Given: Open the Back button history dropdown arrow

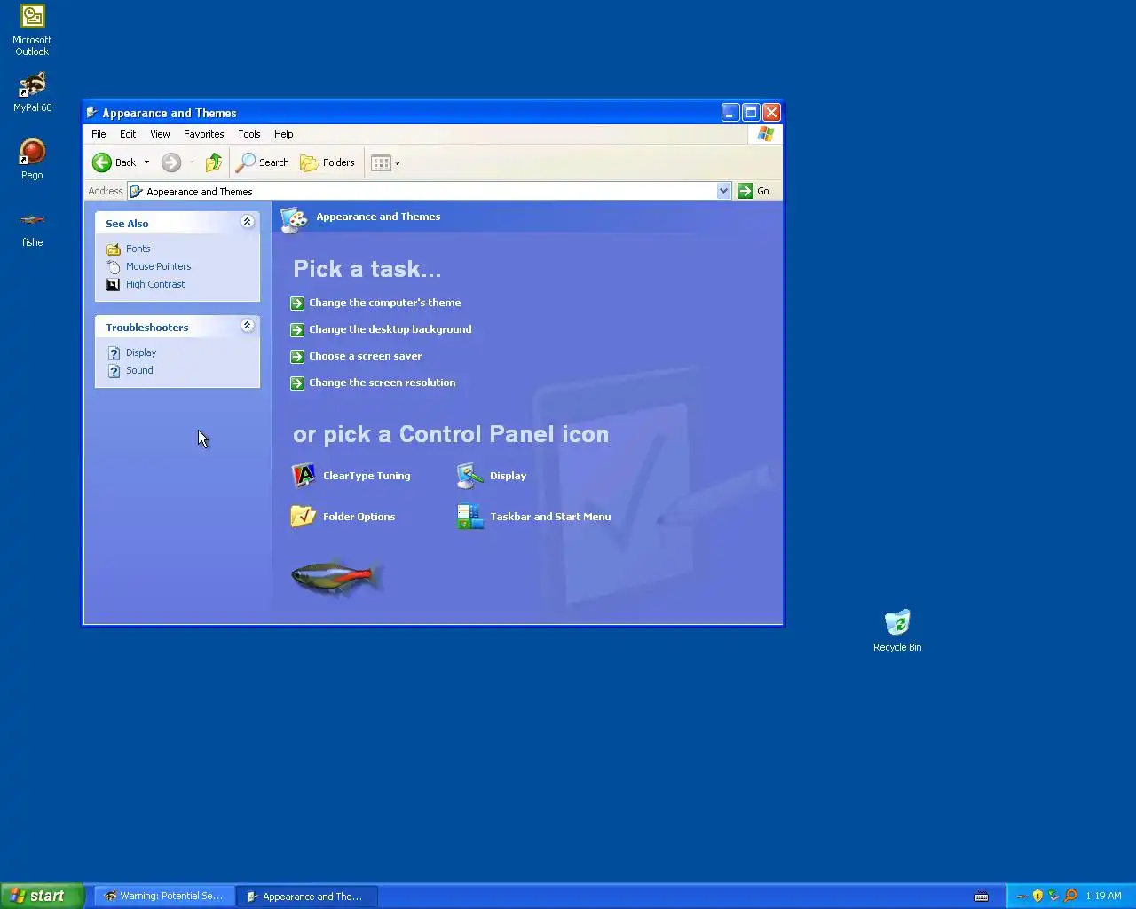Looking at the screenshot, I should point(147,162).
